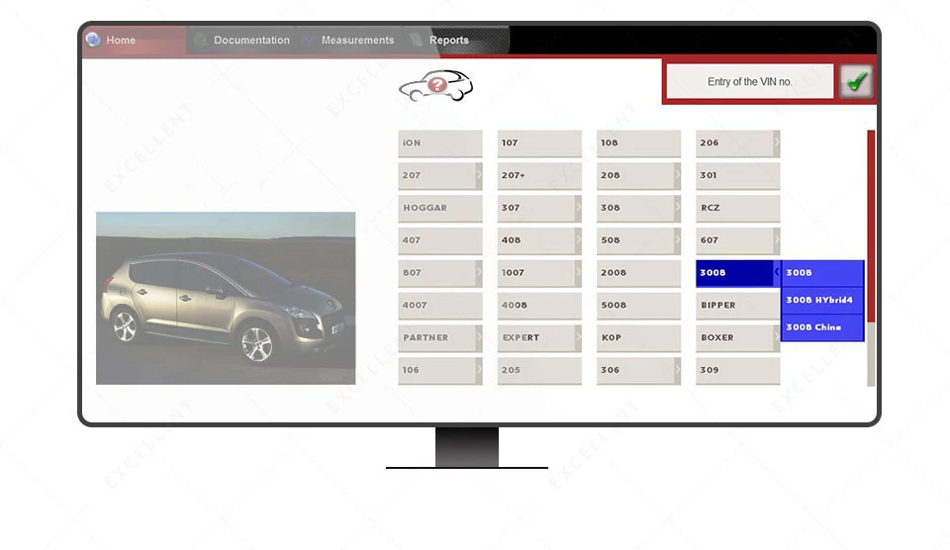Click the Peugeot 3008 car photo
This screenshot has width=950, height=550.
click(226, 298)
